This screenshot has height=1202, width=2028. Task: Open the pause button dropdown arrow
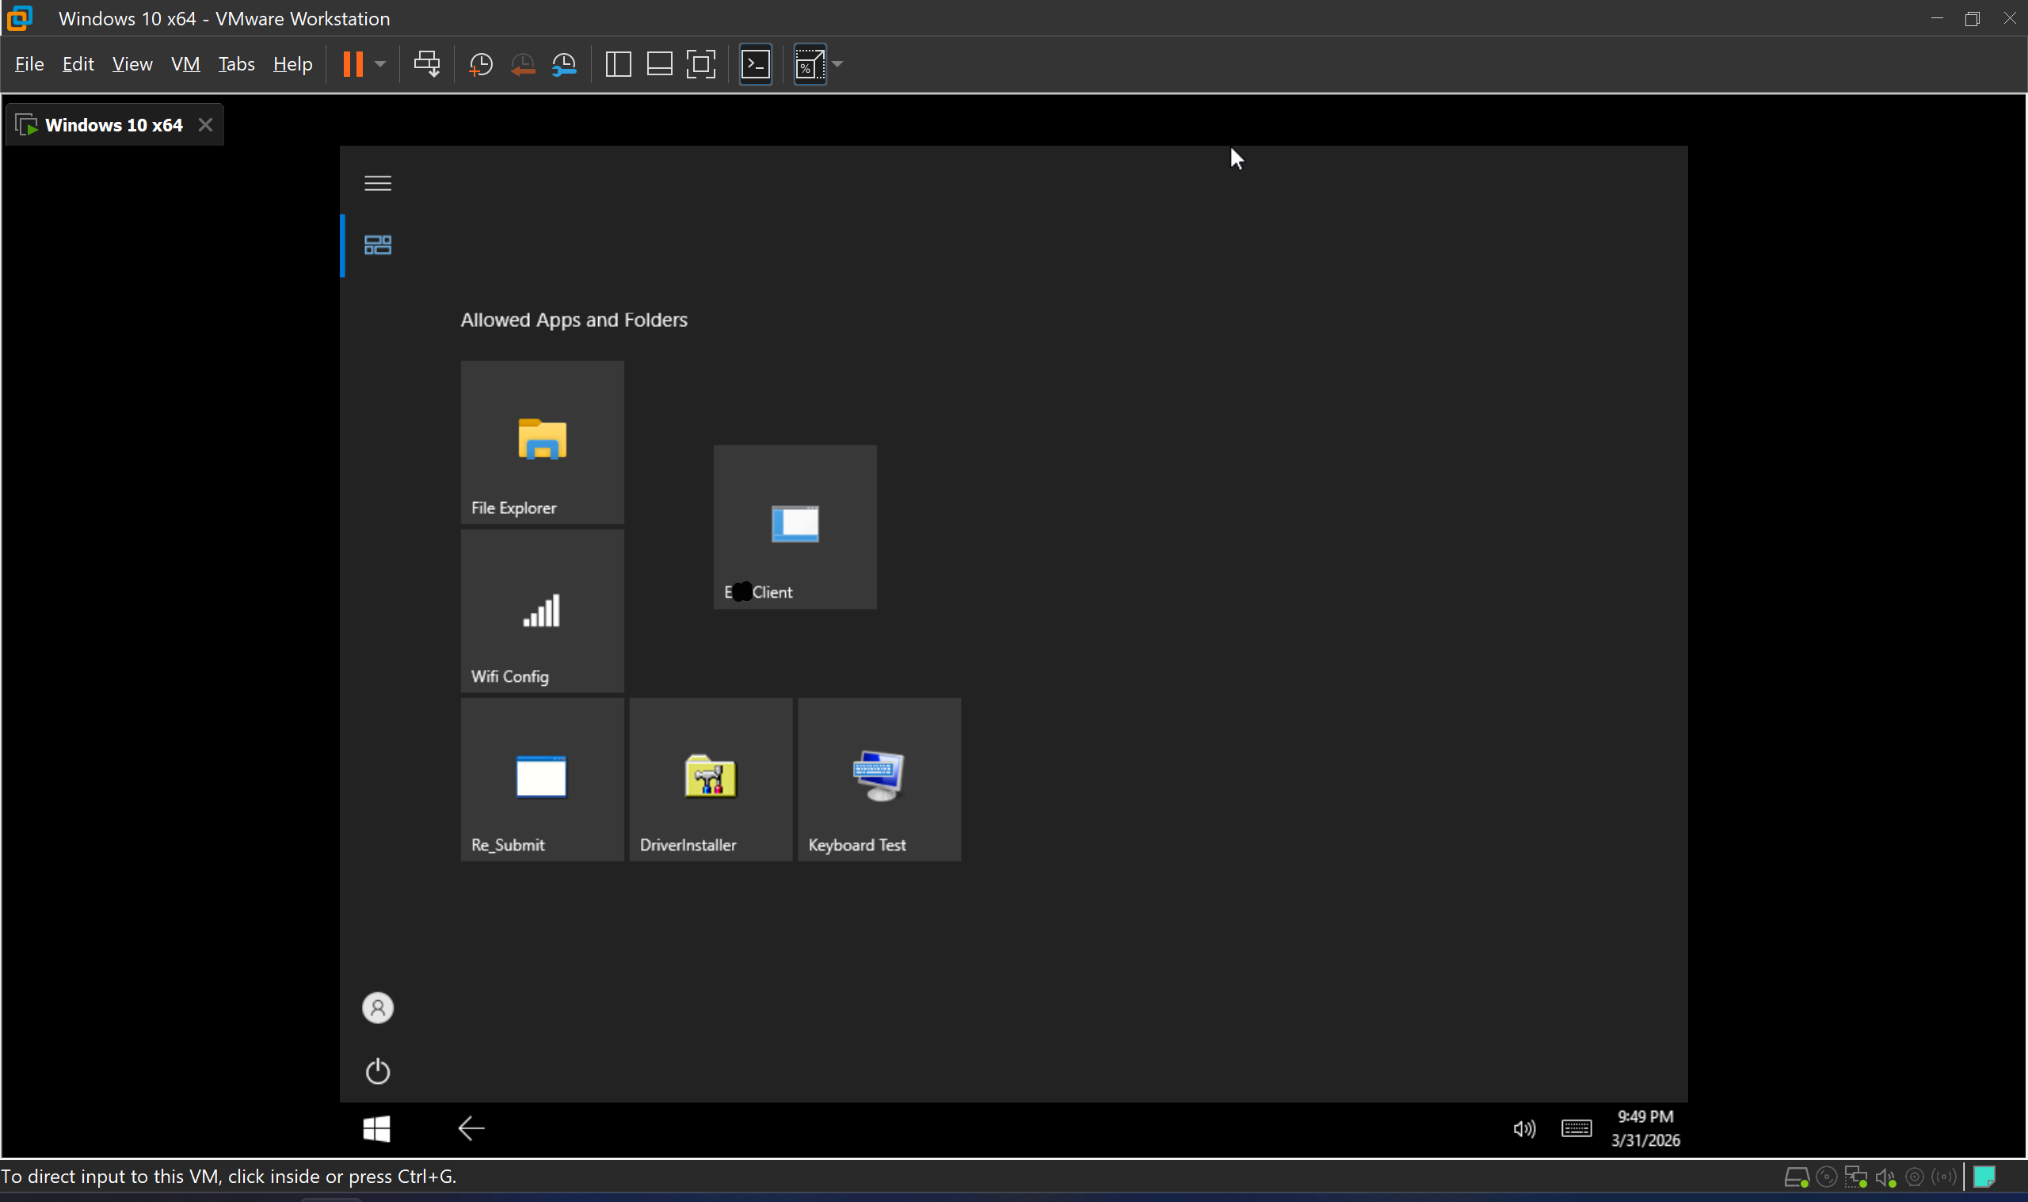click(379, 63)
